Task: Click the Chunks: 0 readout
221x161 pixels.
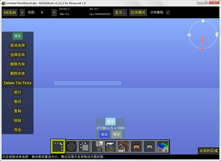Action: (x=64, y=9)
